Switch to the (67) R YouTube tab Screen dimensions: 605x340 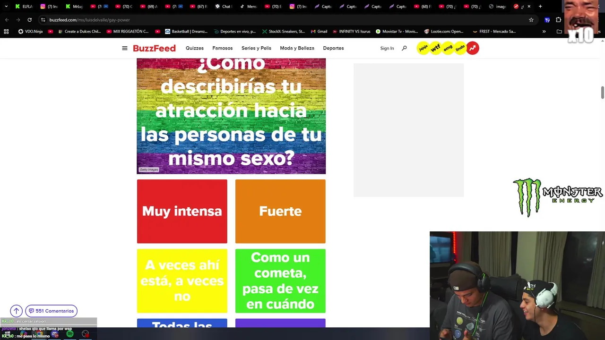point(199,7)
